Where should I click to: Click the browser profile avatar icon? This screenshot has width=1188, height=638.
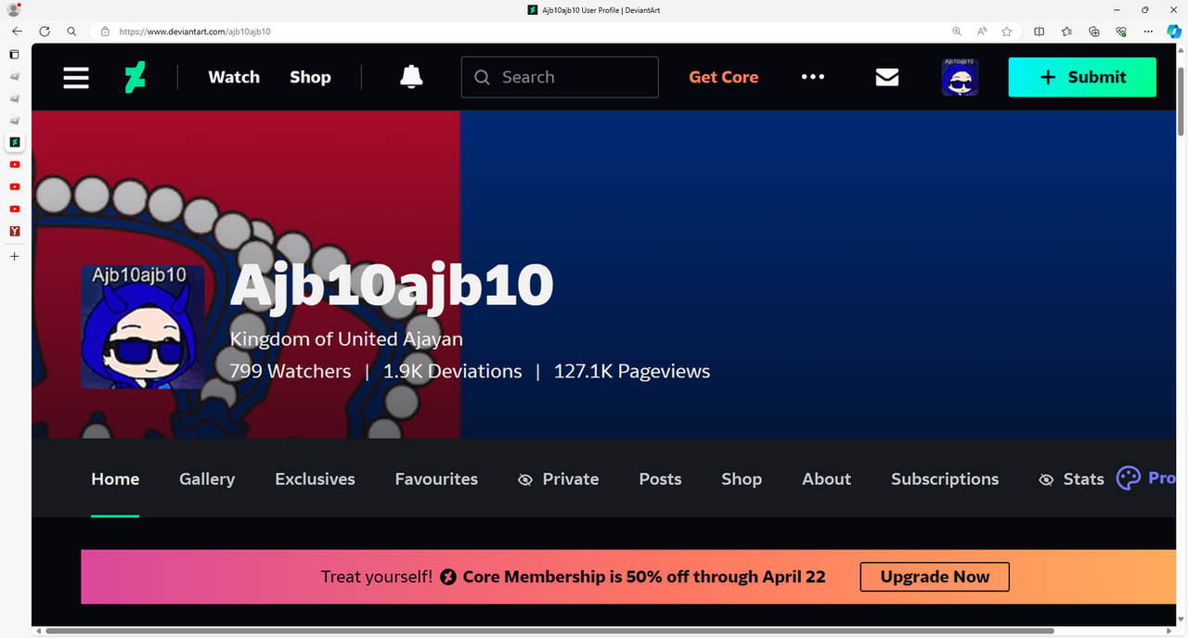coord(14,9)
